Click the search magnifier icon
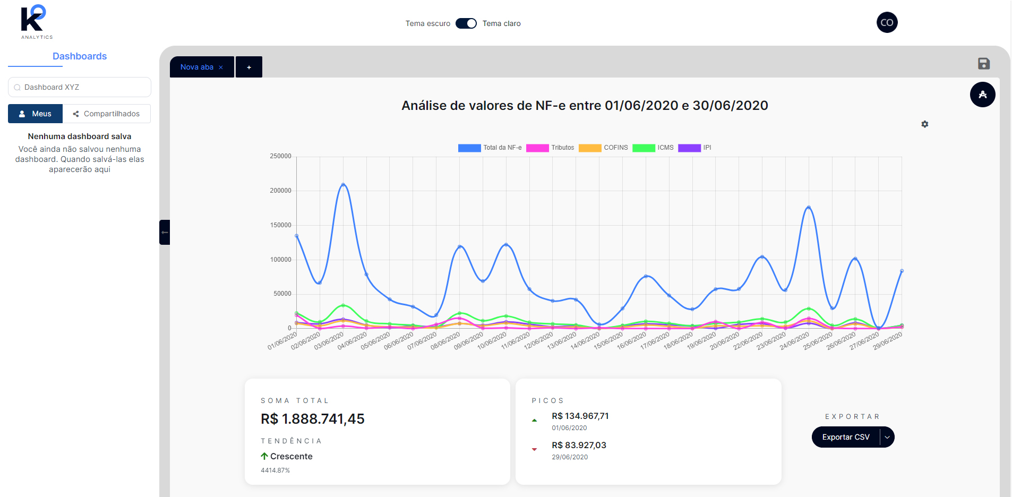Viewport: 1012px width, 497px height. point(18,88)
